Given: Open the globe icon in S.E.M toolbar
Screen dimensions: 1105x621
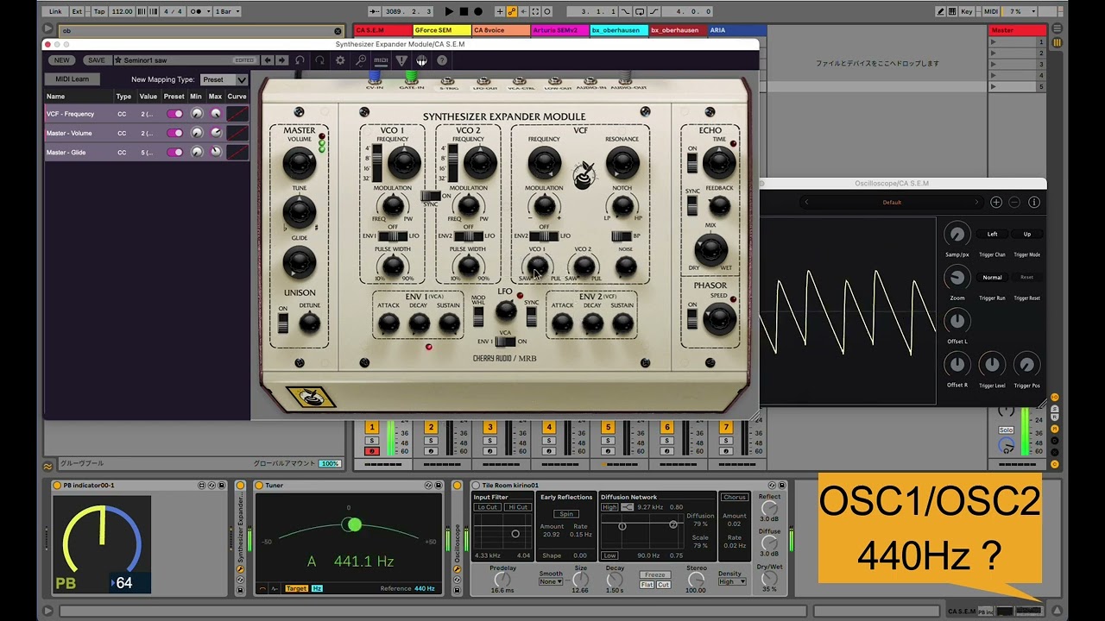Looking at the screenshot, I should pyautogui.click(x=421, y=60).
